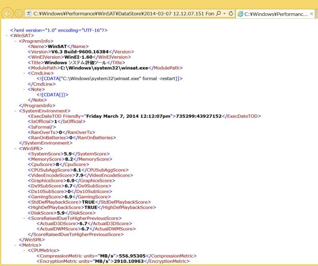The height and width of the screenshot is (266, 318).
Task: Select the C:¥Windows¥Performanc... tab
Action: pos(275,14)
